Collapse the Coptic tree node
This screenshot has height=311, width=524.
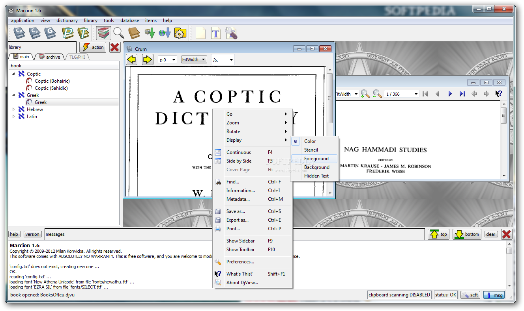[14, 74]
